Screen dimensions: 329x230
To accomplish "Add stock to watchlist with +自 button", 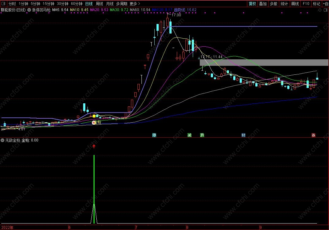I will (x=326, y=4).
